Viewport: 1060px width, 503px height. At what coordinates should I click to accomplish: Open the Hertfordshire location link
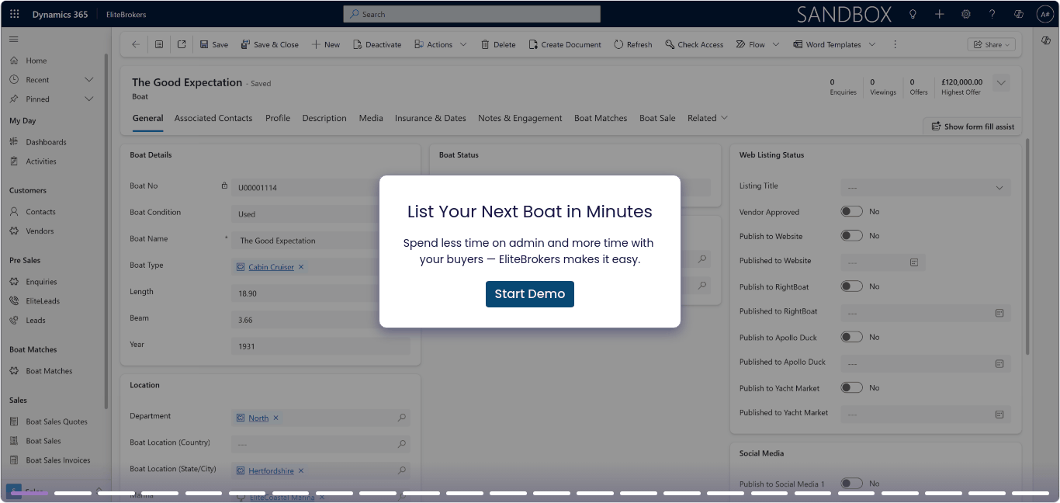pyautogui.click(x=271, y=470)
